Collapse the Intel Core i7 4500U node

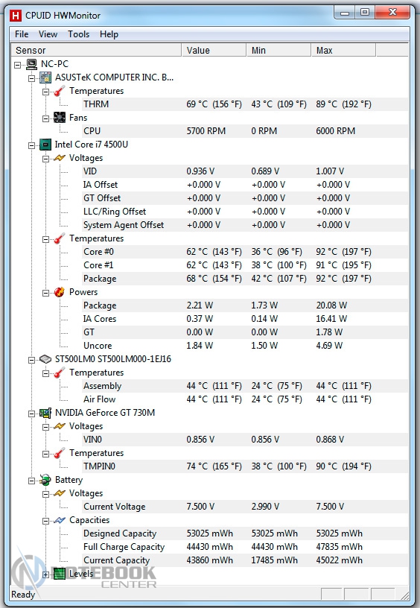[x=31, y=146]
